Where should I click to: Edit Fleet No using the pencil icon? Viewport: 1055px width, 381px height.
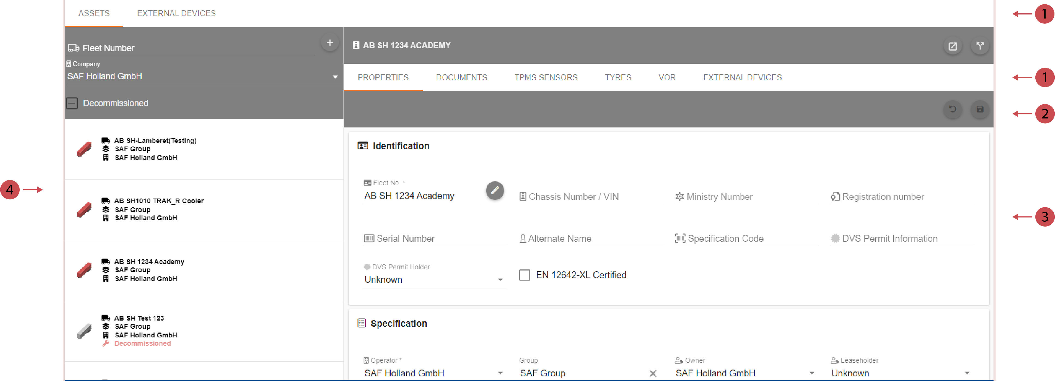point(495,190)
